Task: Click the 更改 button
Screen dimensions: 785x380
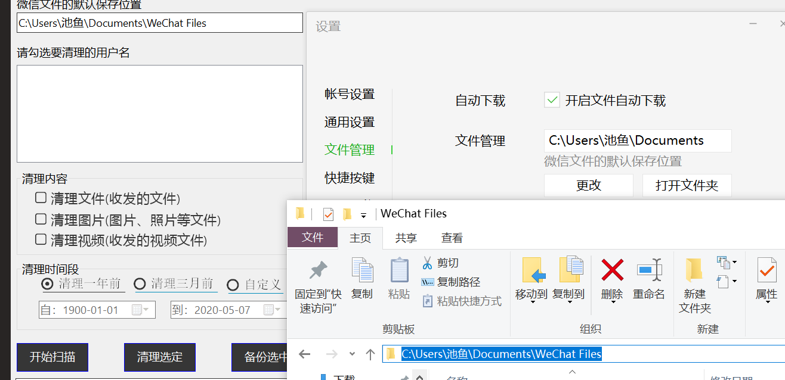Action: (x=589, y=185)
